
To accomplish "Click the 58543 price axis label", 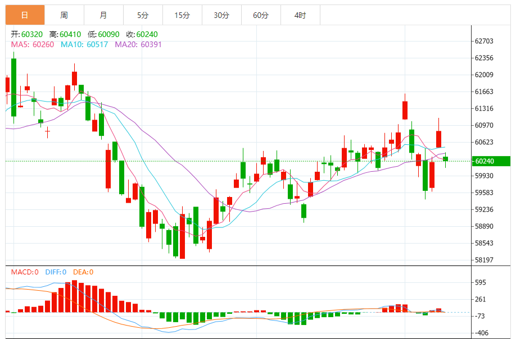I will [484, 243].
